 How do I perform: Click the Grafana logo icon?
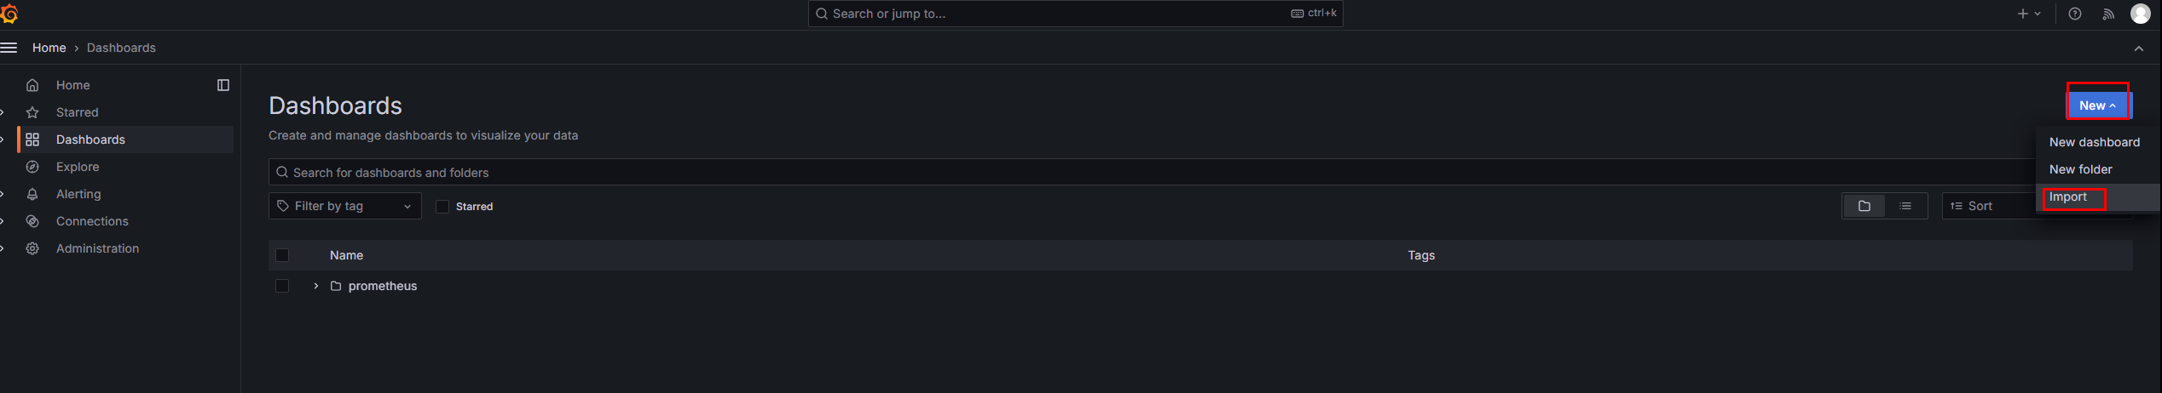click(x=9, y=14)
